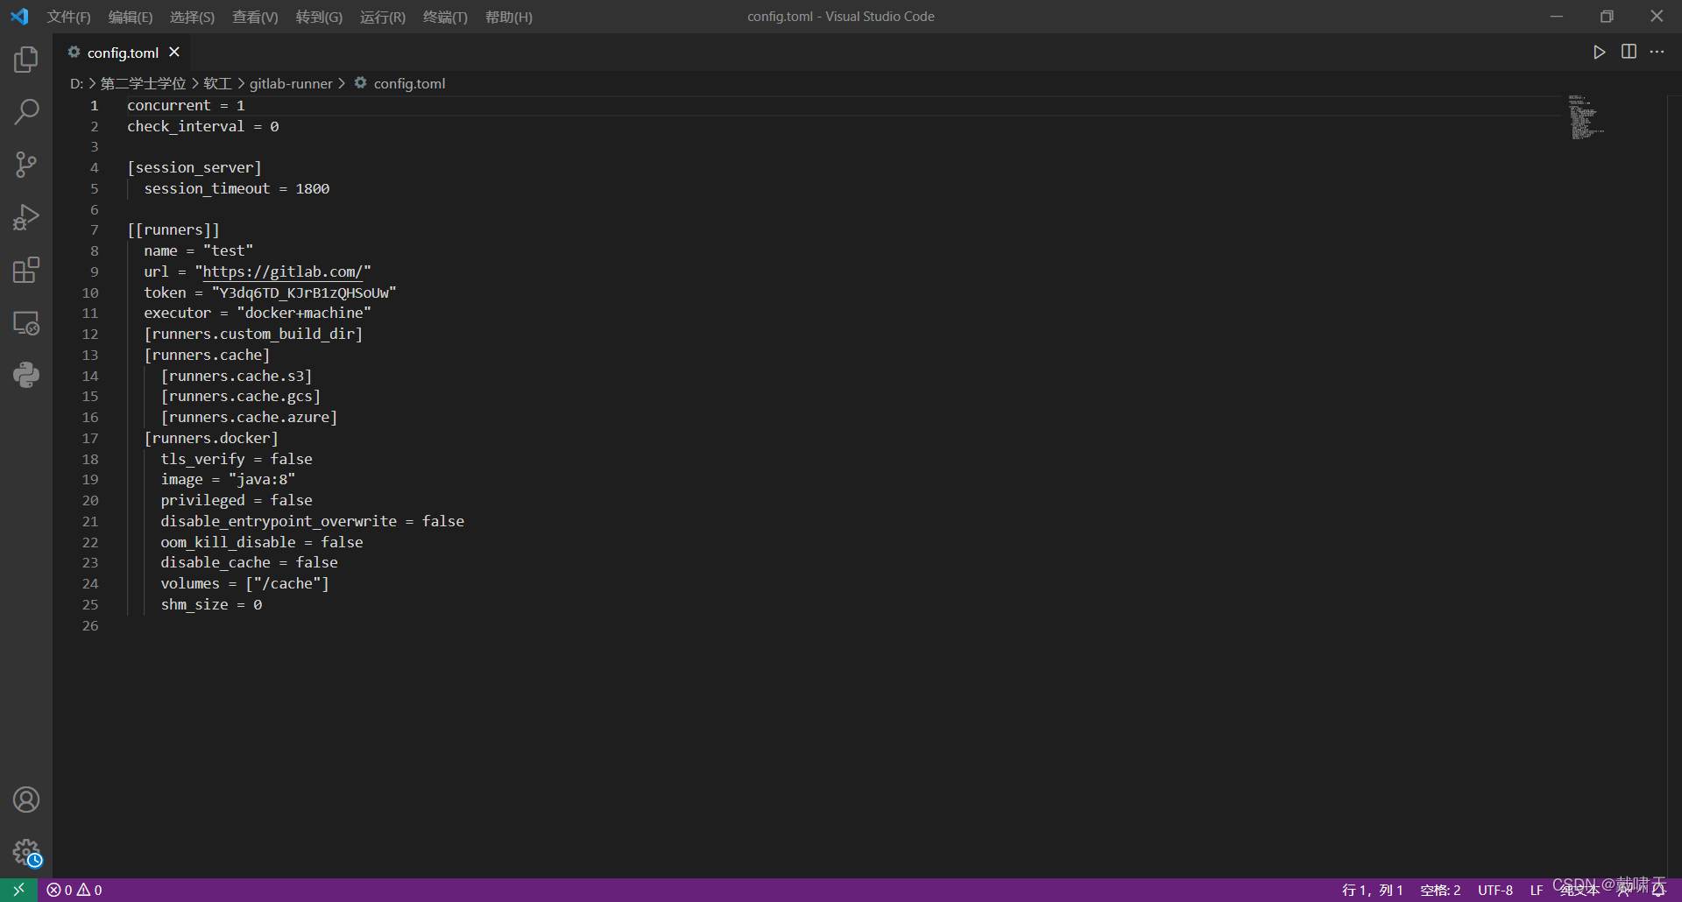Click the disable_entrypoint_overwrite = false line

(x=313, y=521)
